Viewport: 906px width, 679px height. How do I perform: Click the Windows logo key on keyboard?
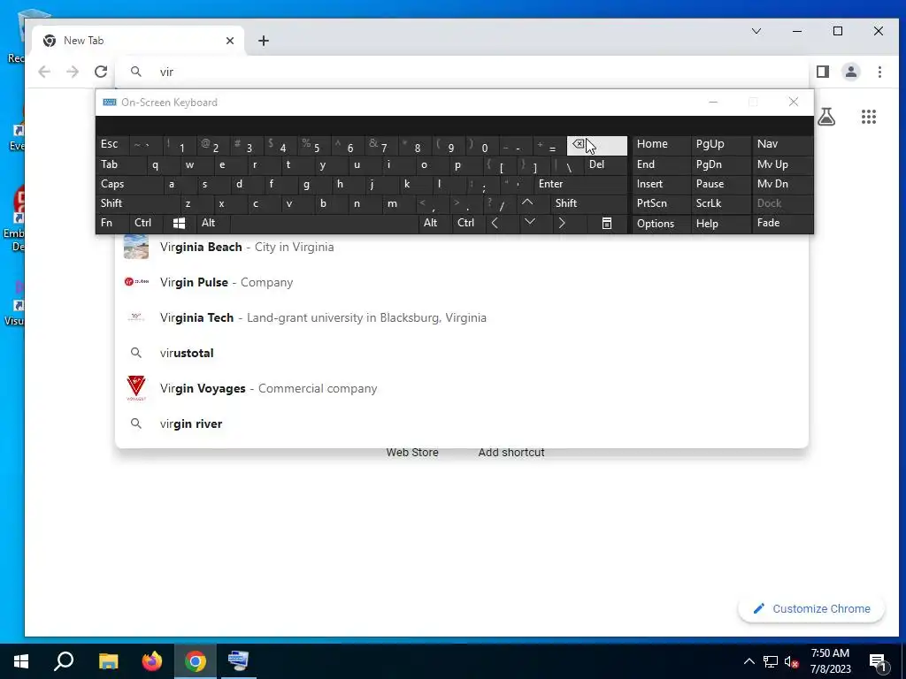(x=179, y=224)
